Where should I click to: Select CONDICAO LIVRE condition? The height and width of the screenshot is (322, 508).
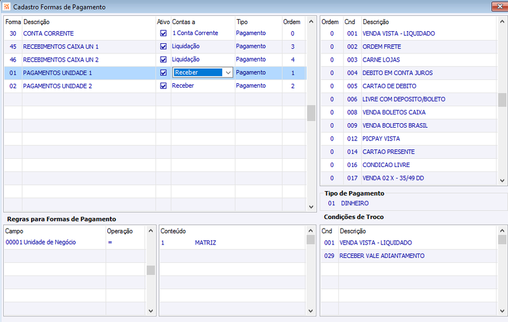coord(386,165)
